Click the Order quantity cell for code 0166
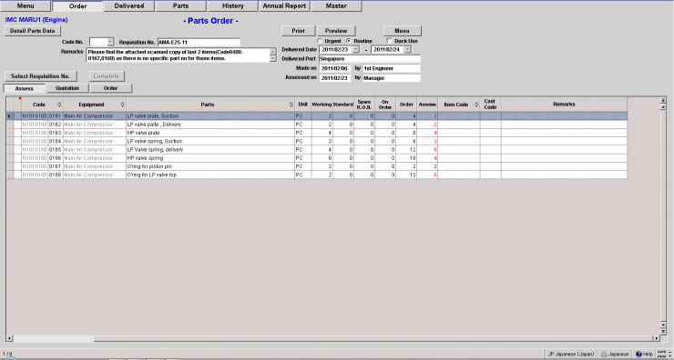The width and height of the screenshot is (674, 360). click(x=406, y=158)
